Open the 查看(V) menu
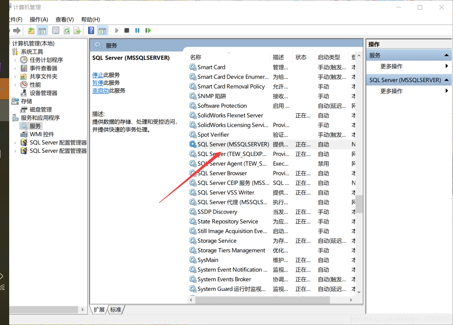The height and width of the screenshot is (325, 453). pyautogui.click(x=65, y=19)
